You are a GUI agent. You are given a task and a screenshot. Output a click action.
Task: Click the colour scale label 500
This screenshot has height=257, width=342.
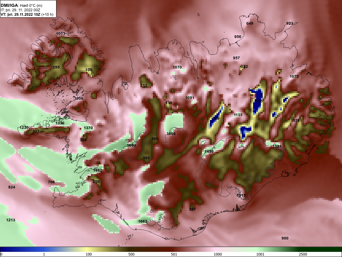pyautogui.click(x=132, y=254)
